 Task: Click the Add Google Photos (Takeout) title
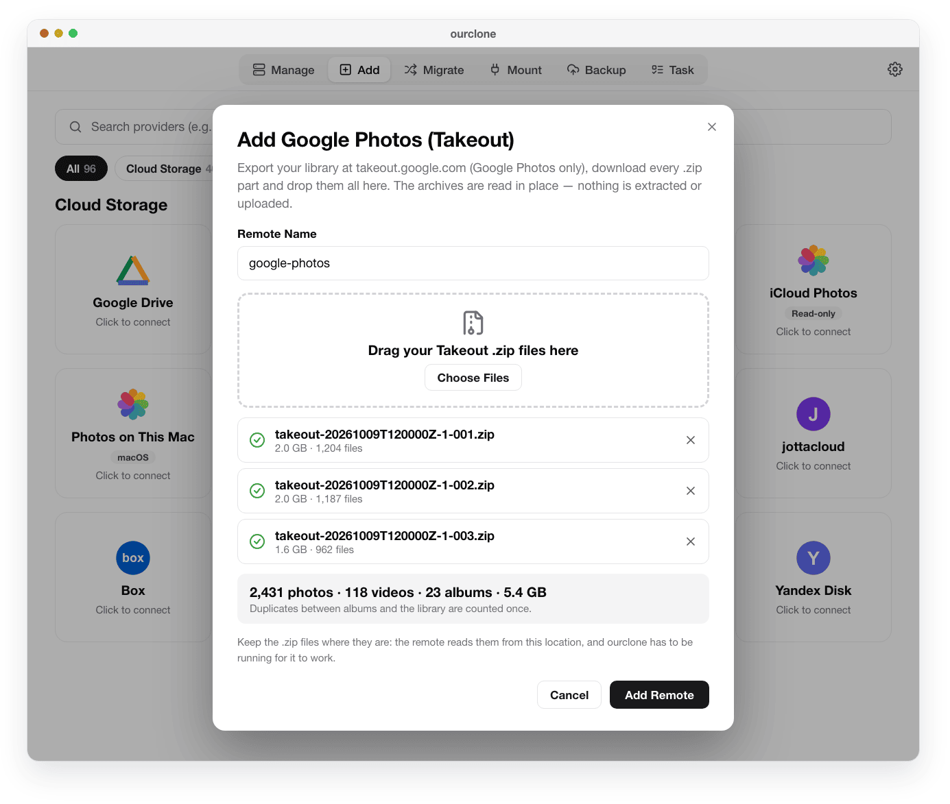point(376,140)
